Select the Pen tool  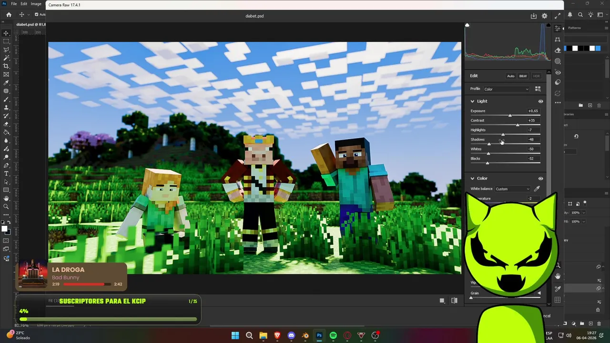click(6, 165)
